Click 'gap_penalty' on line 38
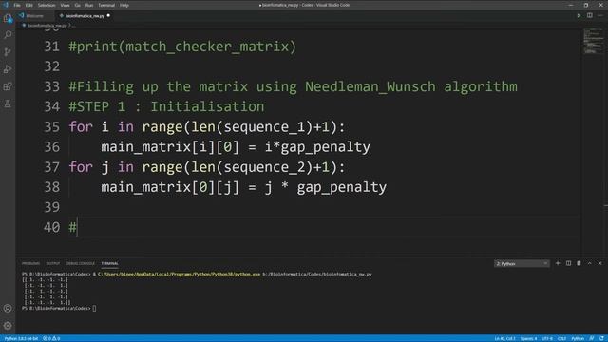 342,187
